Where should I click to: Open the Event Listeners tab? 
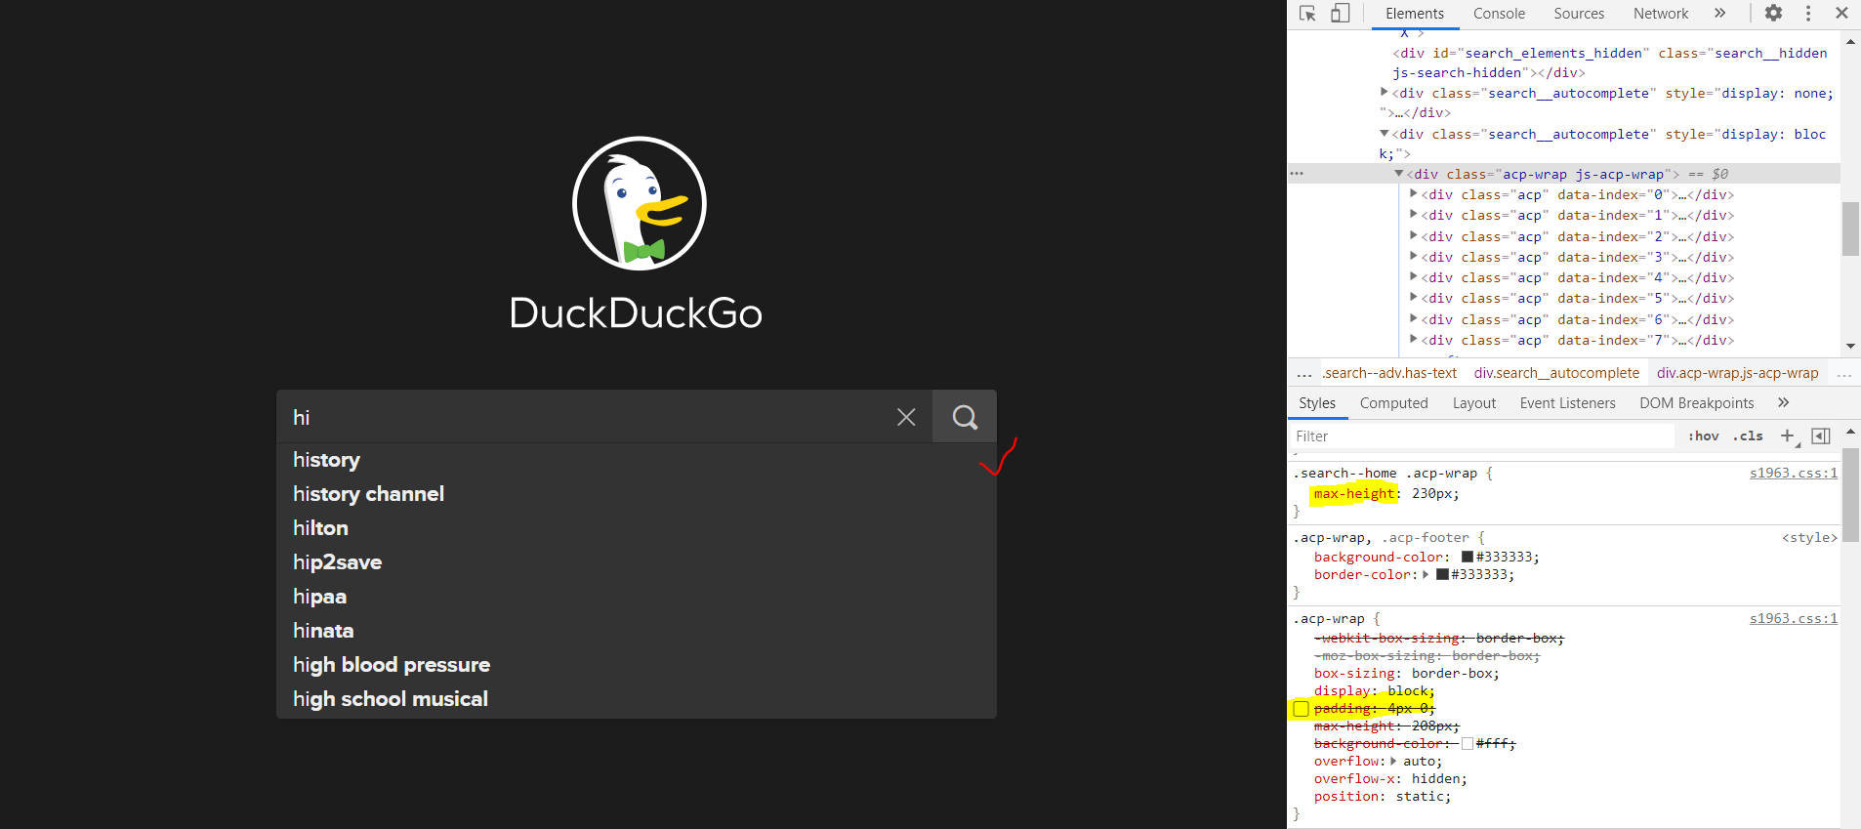pos(1567,403)
